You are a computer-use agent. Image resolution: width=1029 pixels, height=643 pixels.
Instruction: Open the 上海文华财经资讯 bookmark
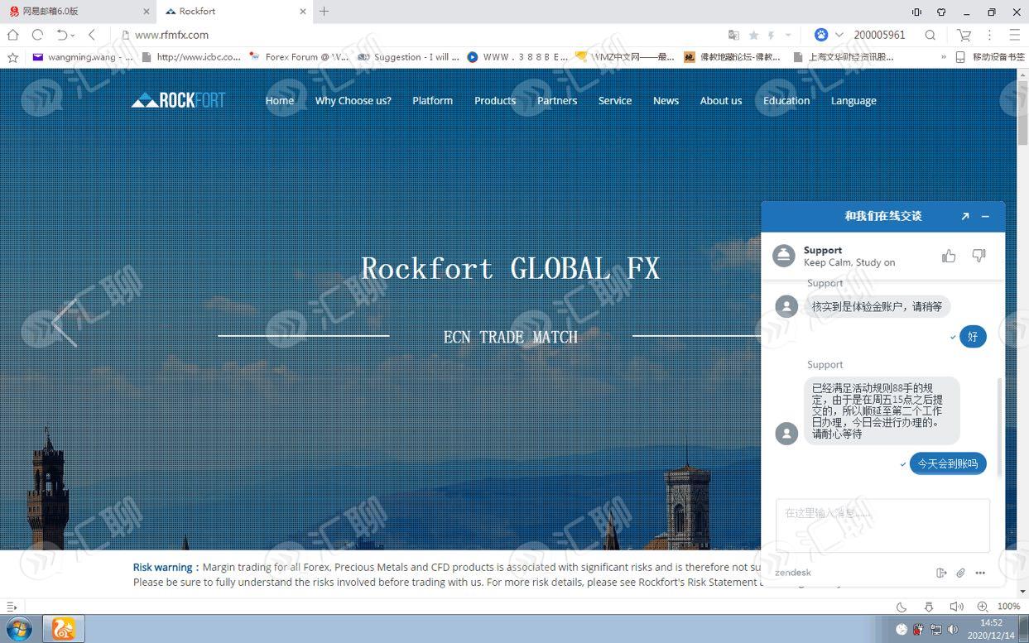[844, 57]
